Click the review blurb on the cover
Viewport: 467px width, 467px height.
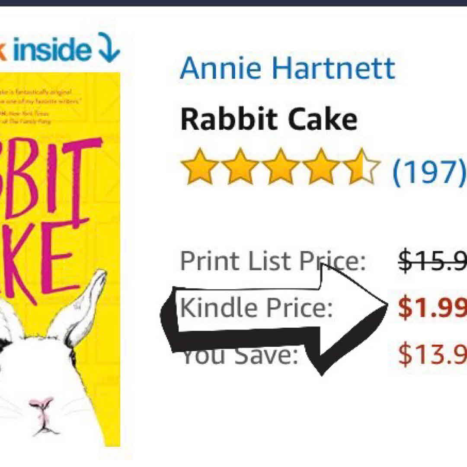[x=36, y=107]
